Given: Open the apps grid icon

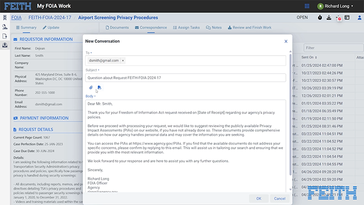Looking at the screenshot, I should tap(307, 6).
